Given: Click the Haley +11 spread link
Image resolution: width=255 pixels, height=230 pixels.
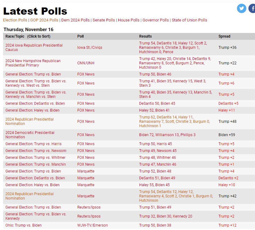Looking at the screenshot, I should point(227,110).
